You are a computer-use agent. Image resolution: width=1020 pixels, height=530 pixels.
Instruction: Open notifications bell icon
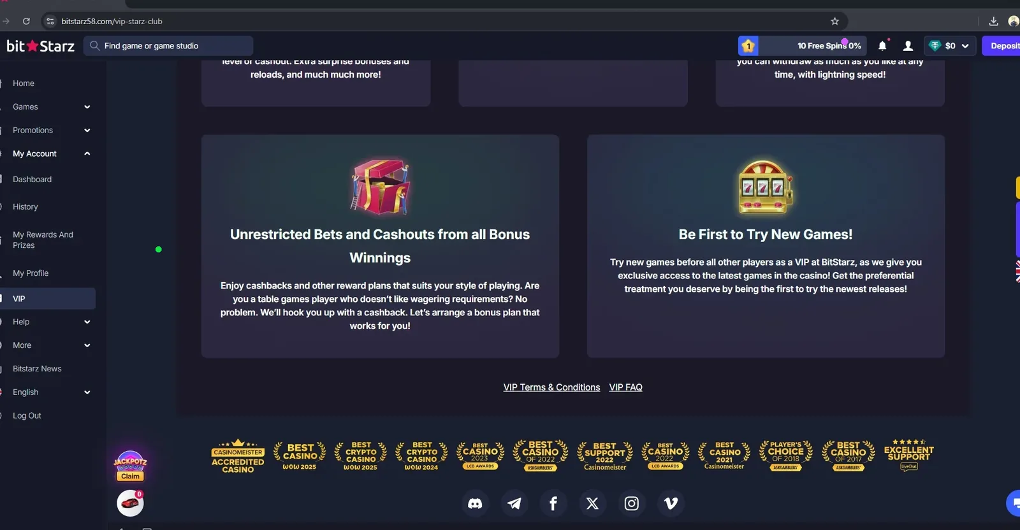(882, 46)
